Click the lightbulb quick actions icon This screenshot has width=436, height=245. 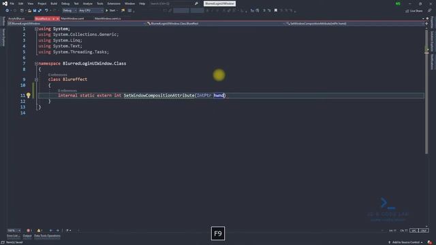(x=29, y=95)
